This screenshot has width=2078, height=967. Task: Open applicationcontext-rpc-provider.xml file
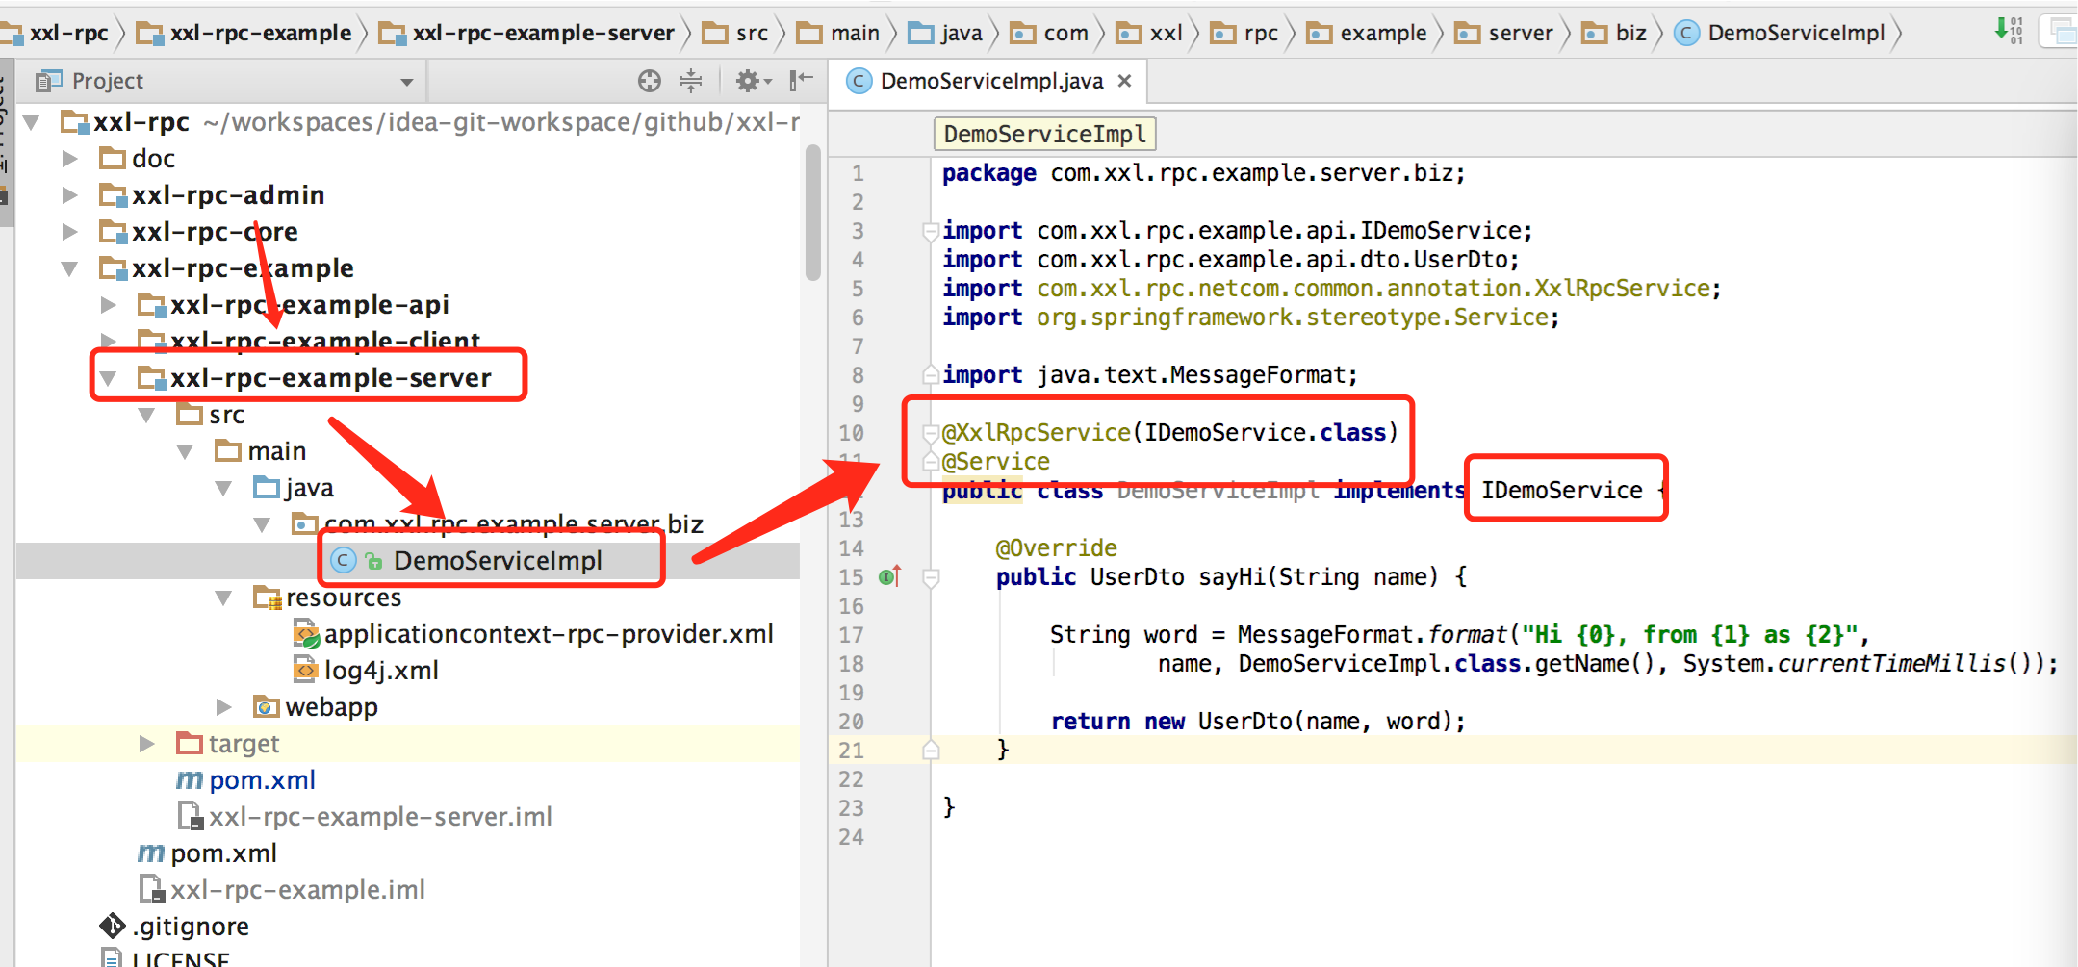[549, 634]
